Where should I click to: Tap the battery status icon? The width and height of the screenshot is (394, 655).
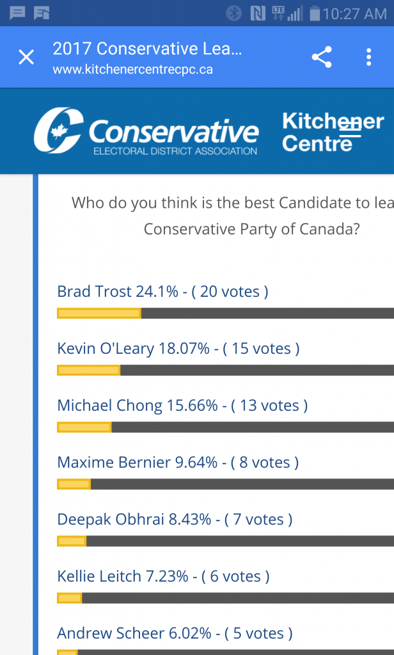313,13
